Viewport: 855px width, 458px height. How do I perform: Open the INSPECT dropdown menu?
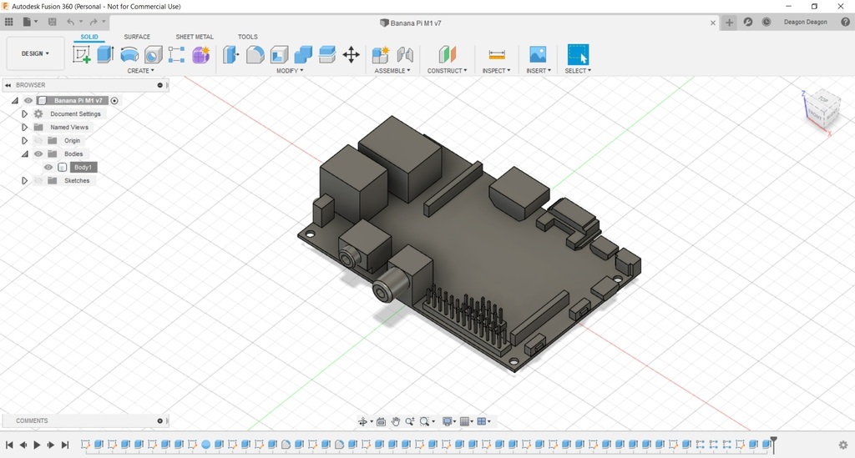click(x=496, y=71)
